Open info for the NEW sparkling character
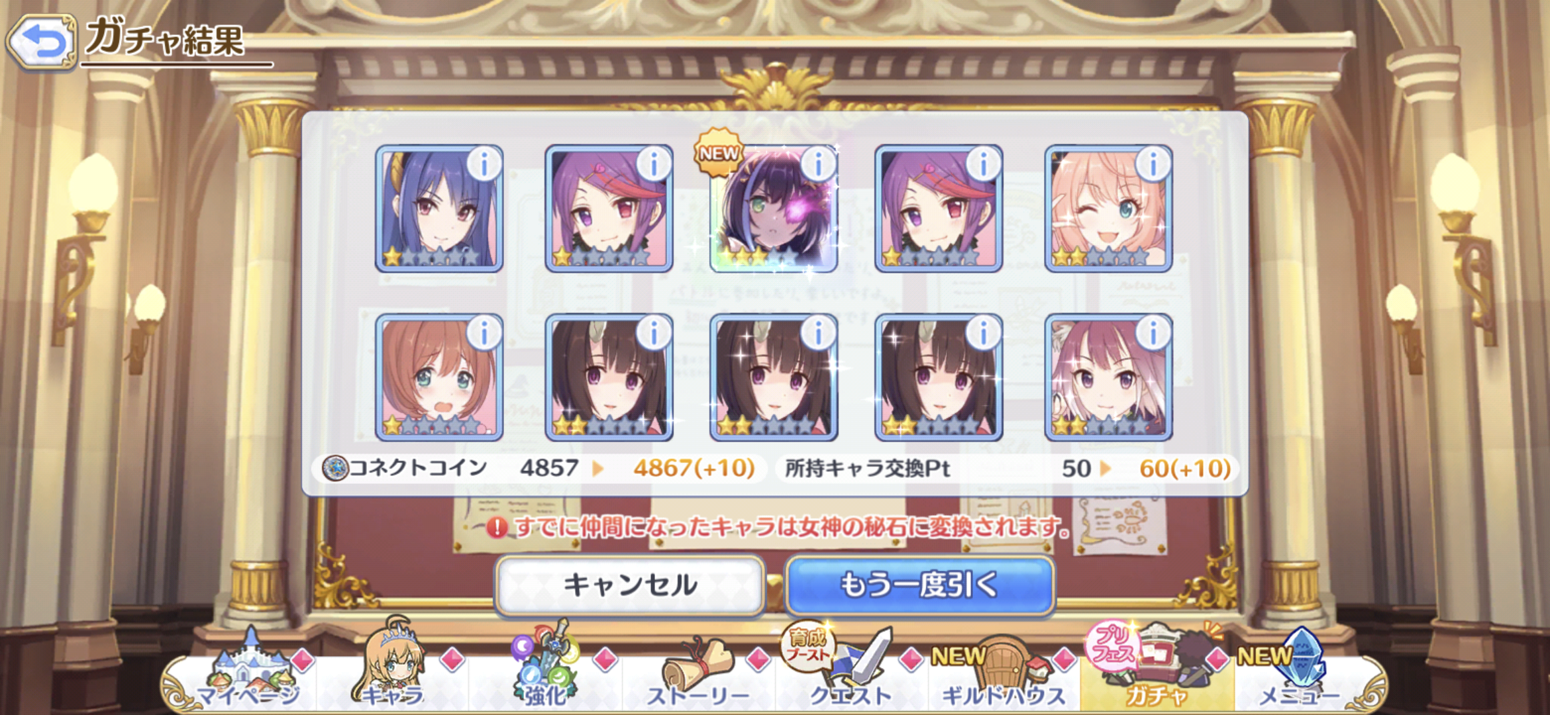The image size is (1550, 715). click(818, 164)
